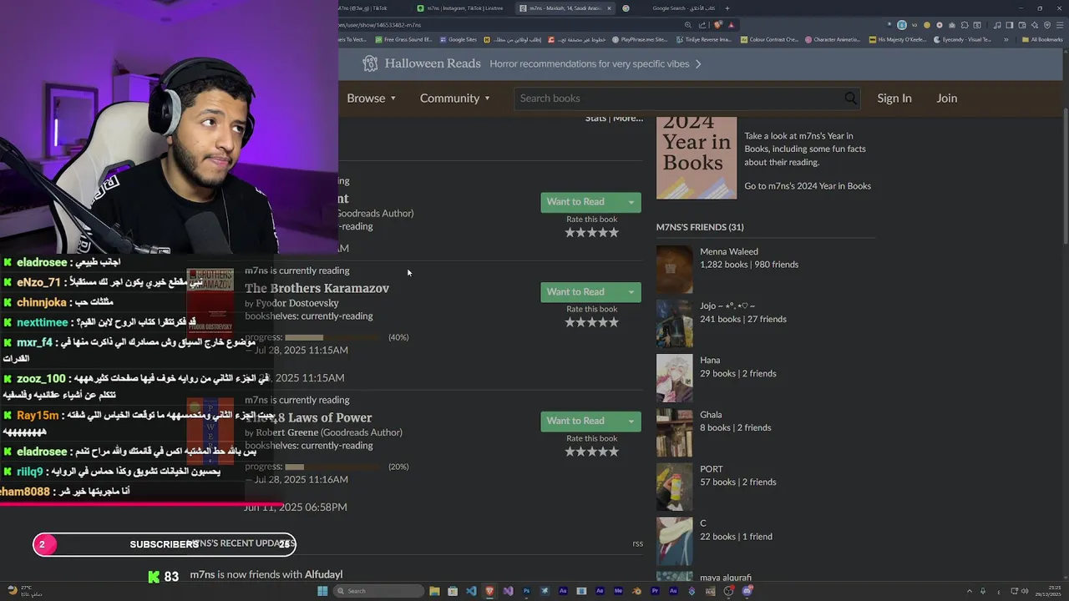The height and width of the screenshot is (601, 1069).
Task: Expand the Community menu
Action: click(x=455, y=98)
